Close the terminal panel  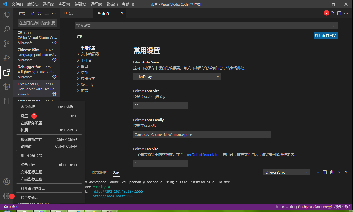346,172
